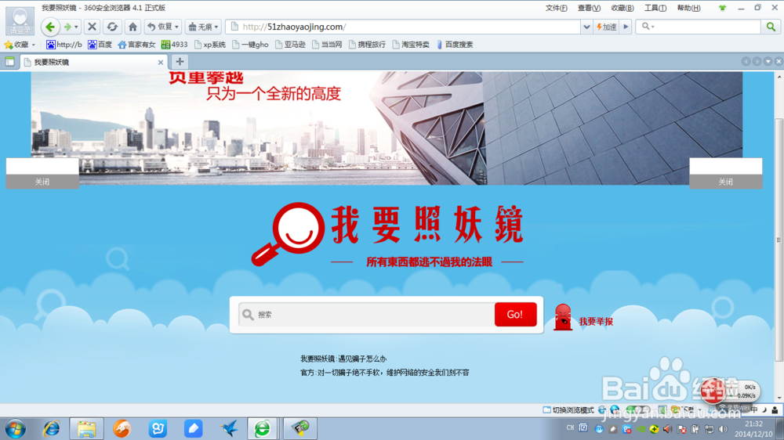The height and width of the screenshot is (440, 784).
Task: Open the xp系统 bookmark
Action: (210, 45)
